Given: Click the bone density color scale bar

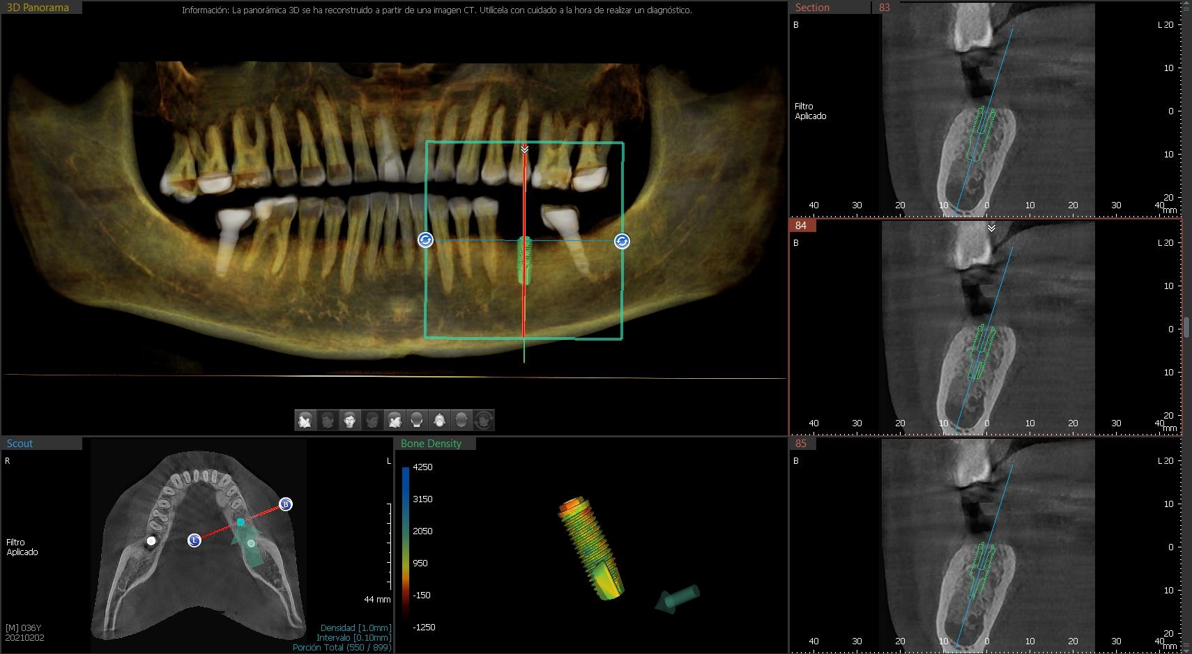Looking at the screenshot, I should [406, 547].
